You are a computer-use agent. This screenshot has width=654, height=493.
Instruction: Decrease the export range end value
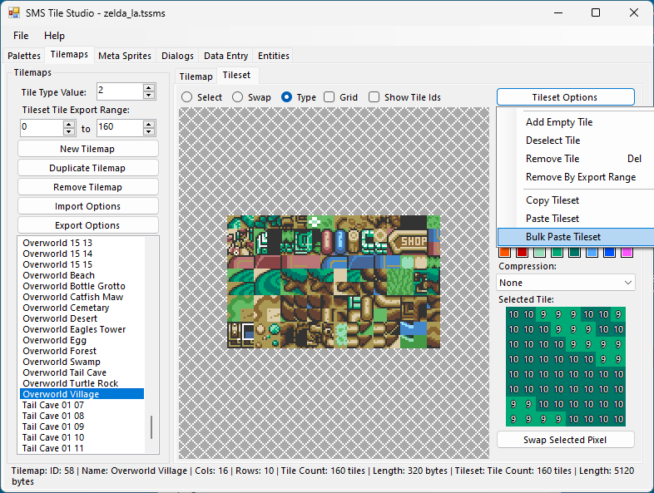[x=149, y=131]
